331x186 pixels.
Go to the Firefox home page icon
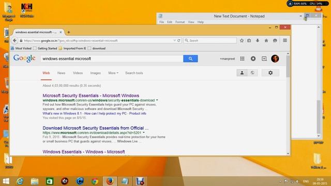[266, 40]
